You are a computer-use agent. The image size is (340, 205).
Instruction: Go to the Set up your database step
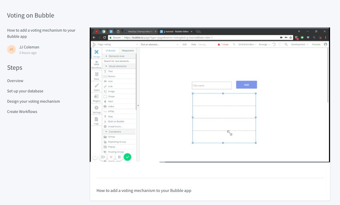pos(25,91)
